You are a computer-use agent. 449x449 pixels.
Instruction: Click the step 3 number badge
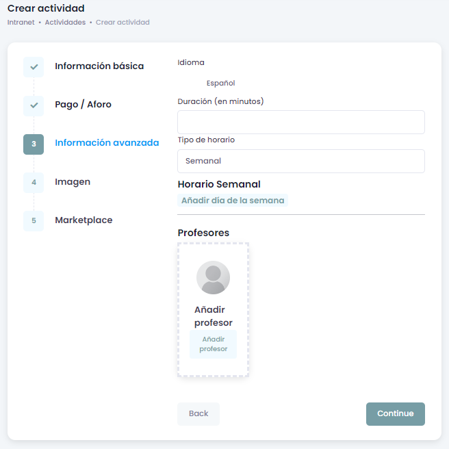point(34,144)
